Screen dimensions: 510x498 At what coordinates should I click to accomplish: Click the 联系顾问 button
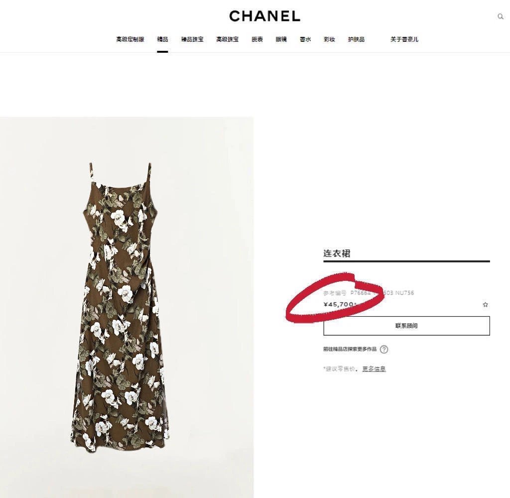(x=406, y=326)
